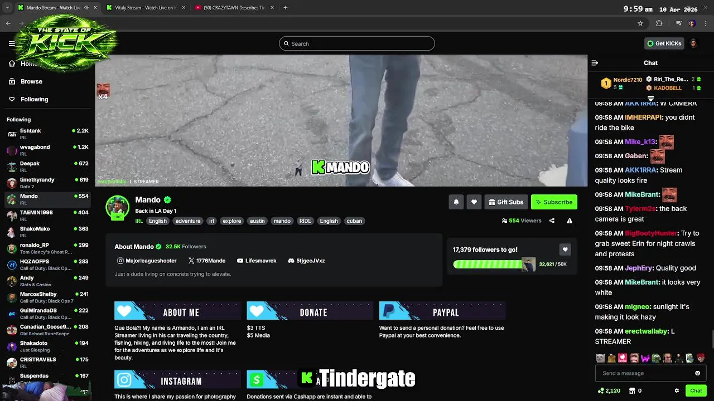Click the 2,120 channel points icon

[x=600, y=390]
